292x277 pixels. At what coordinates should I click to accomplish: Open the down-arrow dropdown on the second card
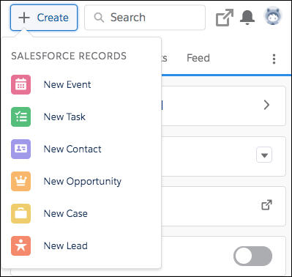click(x=264, y=155)
